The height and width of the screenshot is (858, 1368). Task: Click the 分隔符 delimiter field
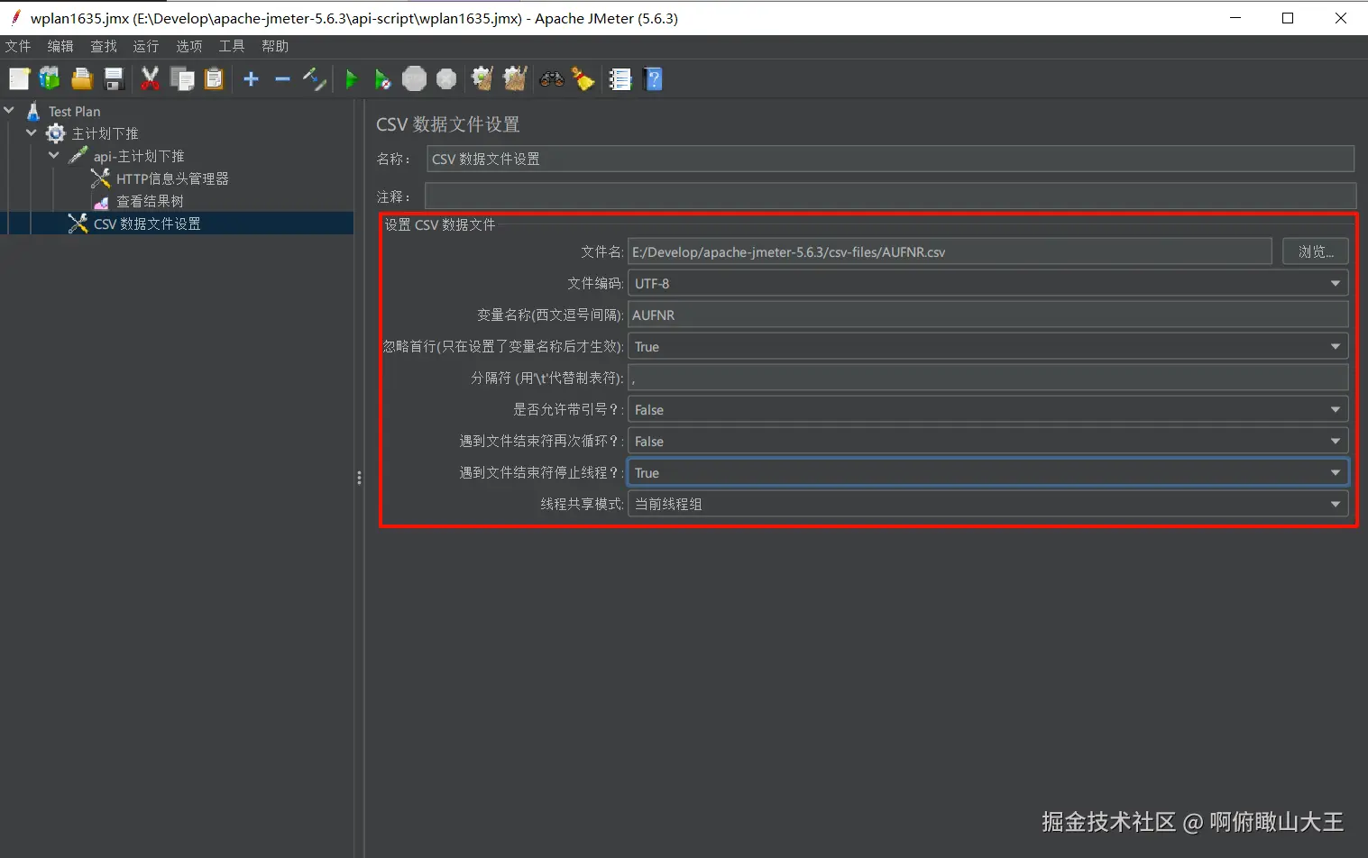[x=987, y=378]
